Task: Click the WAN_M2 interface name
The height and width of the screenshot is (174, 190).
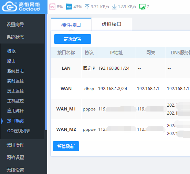Action: pos(66,129)
